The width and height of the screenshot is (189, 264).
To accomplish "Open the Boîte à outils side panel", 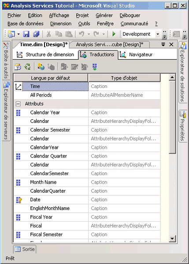I will pyautogui.click(x=6, y=60).
